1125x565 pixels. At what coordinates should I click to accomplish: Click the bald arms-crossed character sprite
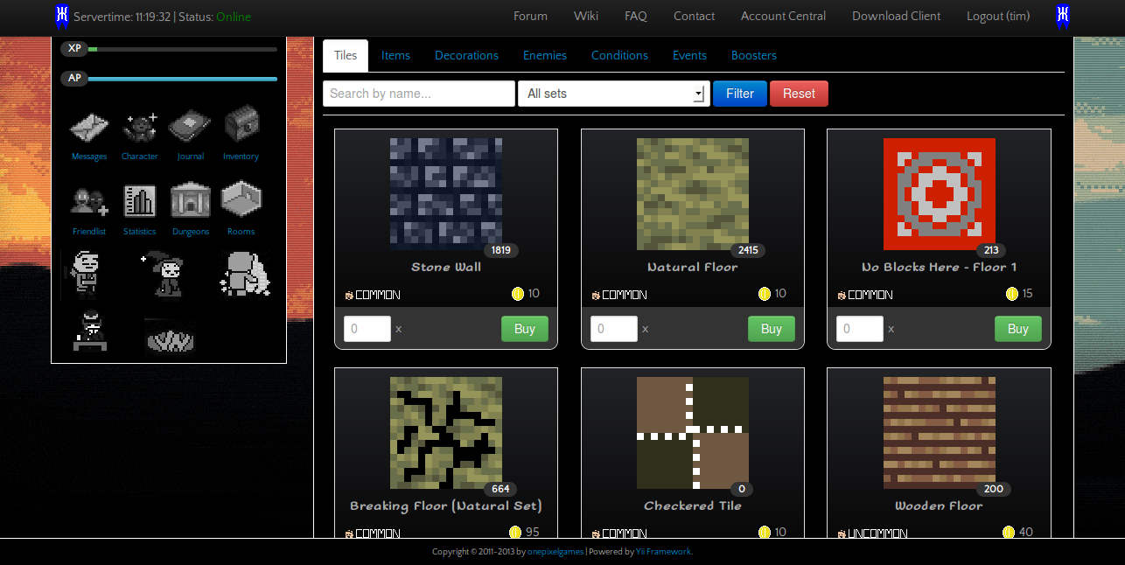point(86,275)
